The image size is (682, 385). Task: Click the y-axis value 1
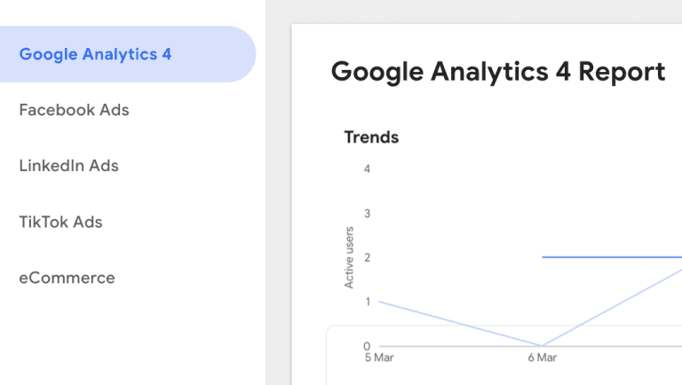(367, 302)
